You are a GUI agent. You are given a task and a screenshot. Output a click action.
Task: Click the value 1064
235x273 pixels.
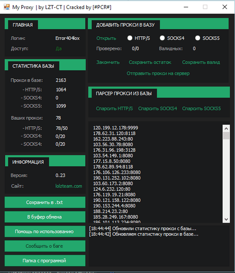(x=61, y=90)
